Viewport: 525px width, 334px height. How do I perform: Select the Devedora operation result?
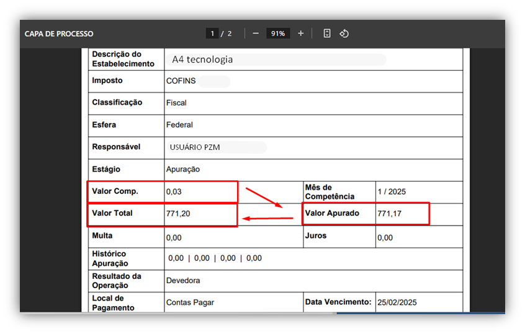point(183,281)
